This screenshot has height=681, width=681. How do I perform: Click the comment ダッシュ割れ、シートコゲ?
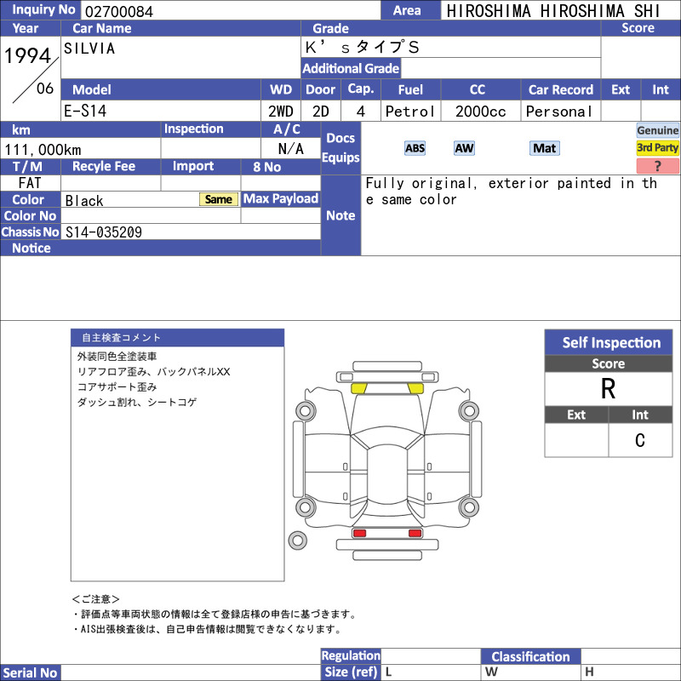pyautogui.click(x=137, y=402)
